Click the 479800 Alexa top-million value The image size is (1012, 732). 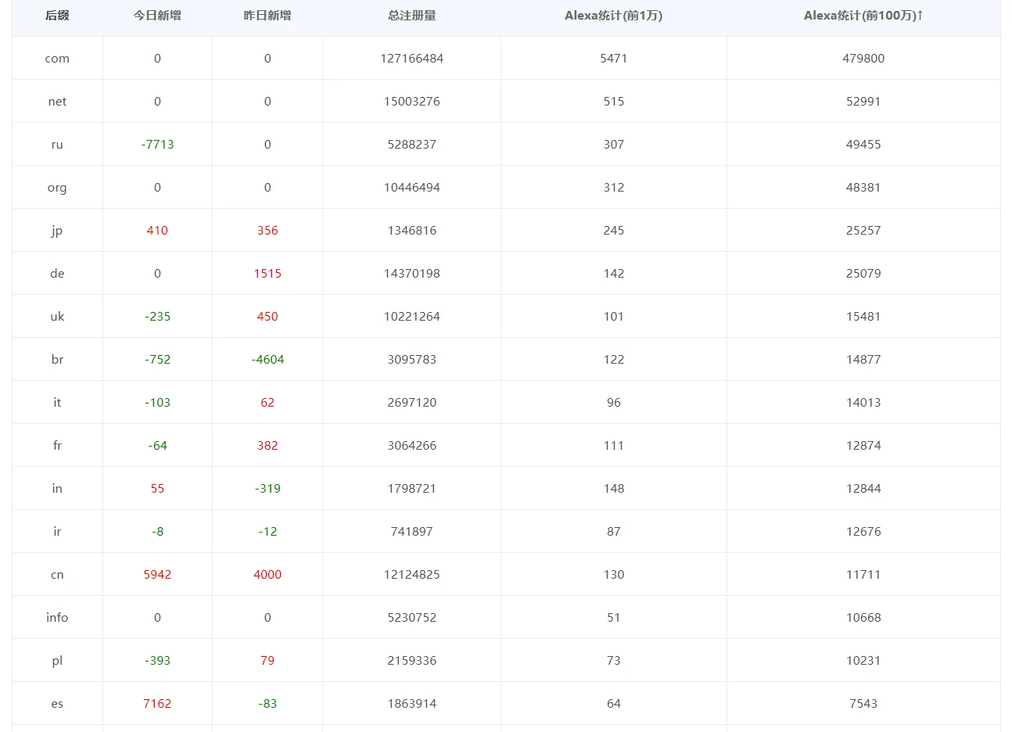(863, 59)
